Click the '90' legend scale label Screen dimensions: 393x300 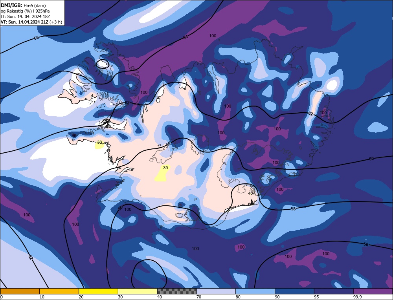point(277,297)
